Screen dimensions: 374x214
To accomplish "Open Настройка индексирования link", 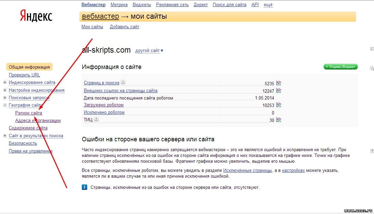I will coord(37,90).
